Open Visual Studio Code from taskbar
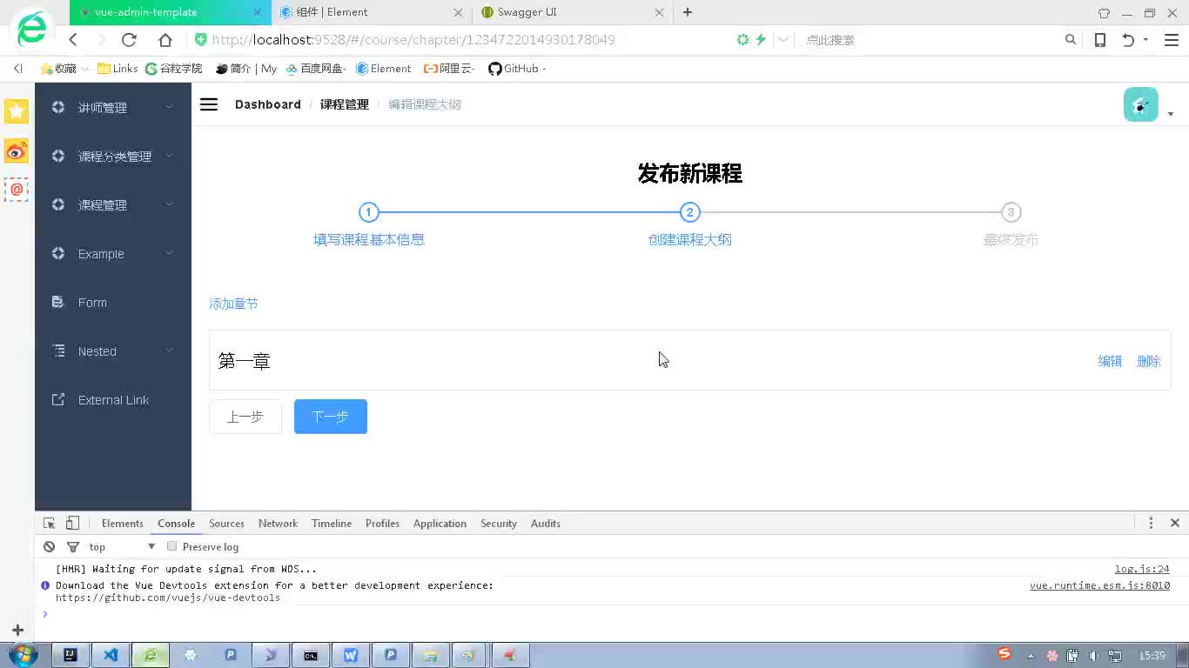 [x=111, y=655]
